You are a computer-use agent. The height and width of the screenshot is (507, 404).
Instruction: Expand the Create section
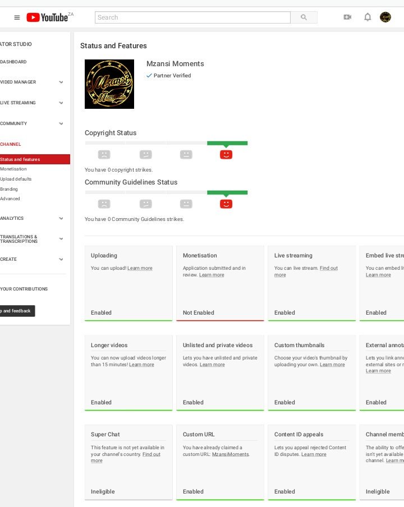61,259
